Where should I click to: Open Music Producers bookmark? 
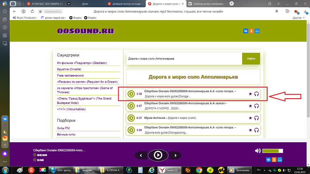coord(25,18)
